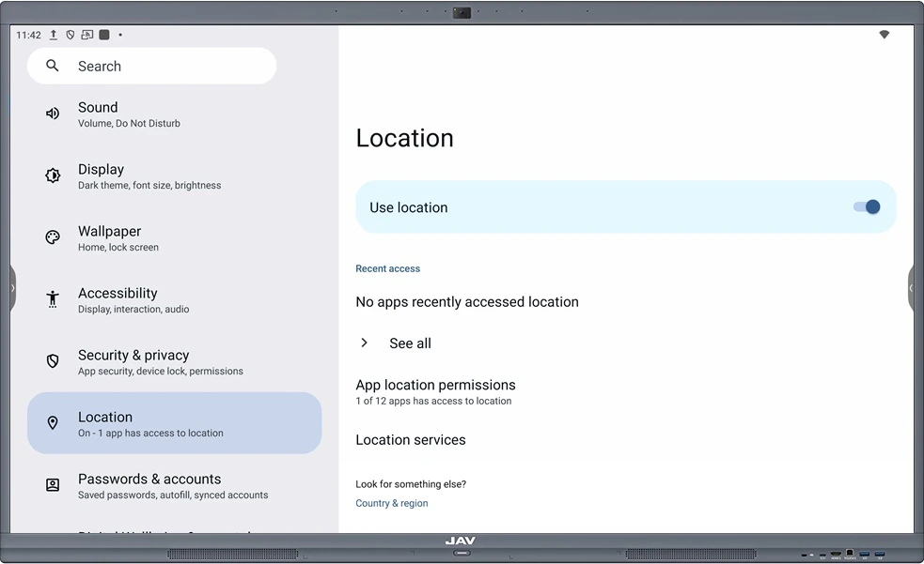Open the Wallpaper settings entry

[117, 237]
